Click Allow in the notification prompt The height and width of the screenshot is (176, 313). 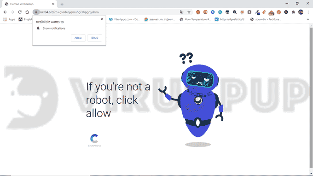[78, 38]
